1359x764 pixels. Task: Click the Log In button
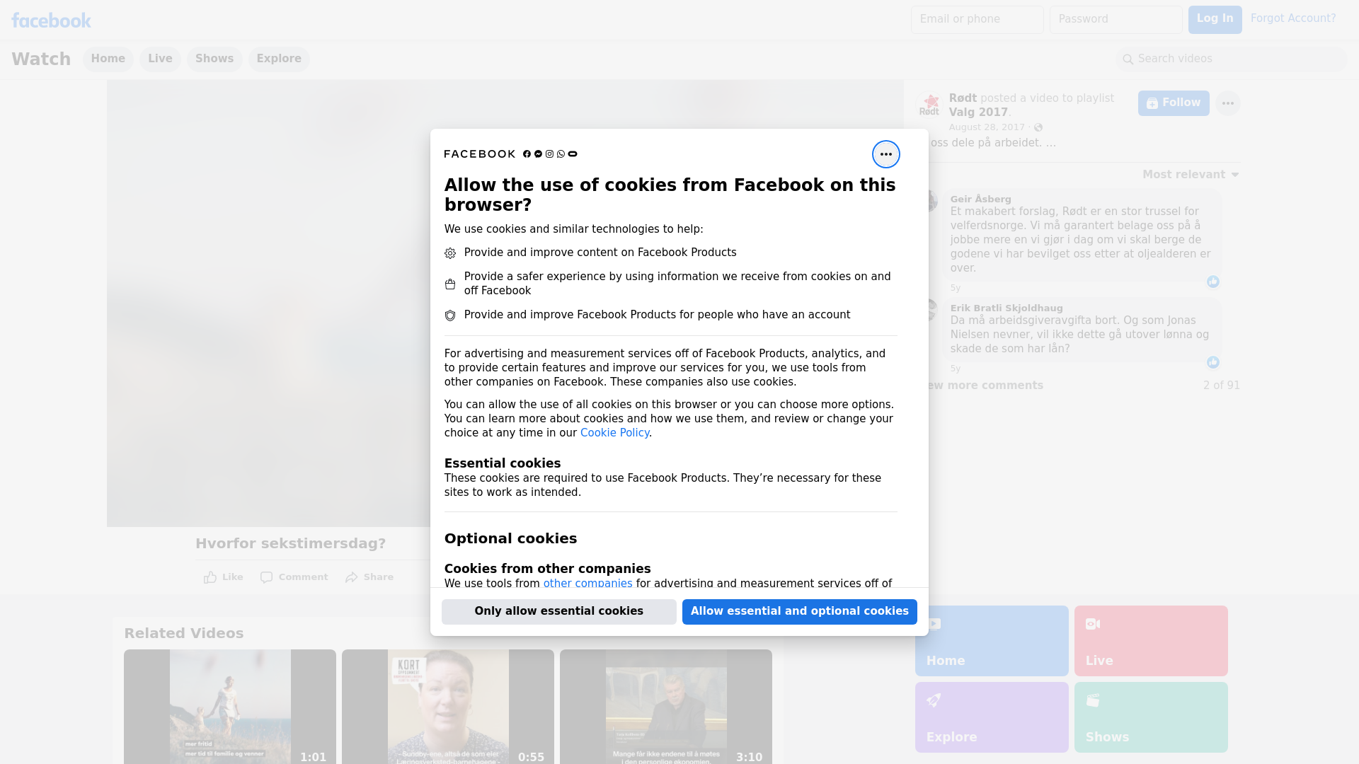1215,20
